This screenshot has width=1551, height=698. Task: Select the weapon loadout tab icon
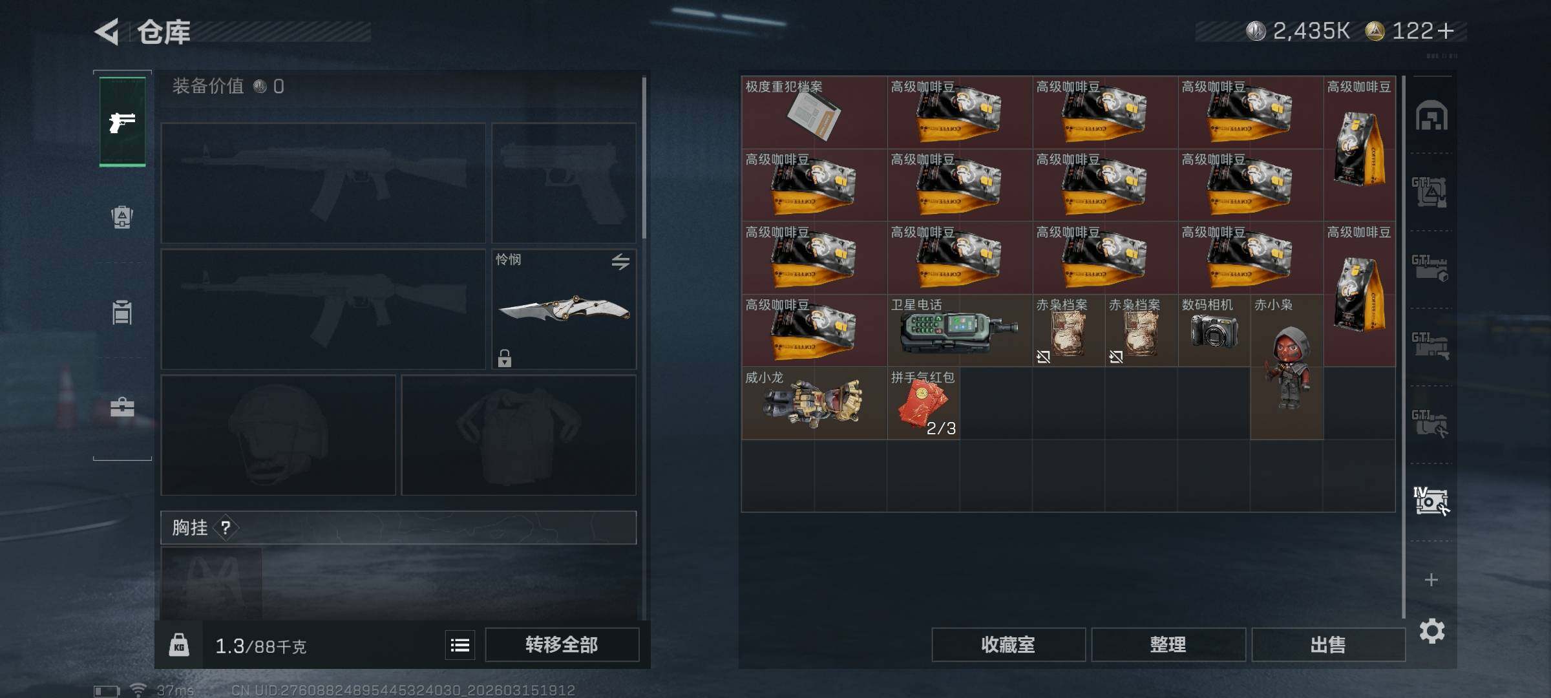pos(122,122)
